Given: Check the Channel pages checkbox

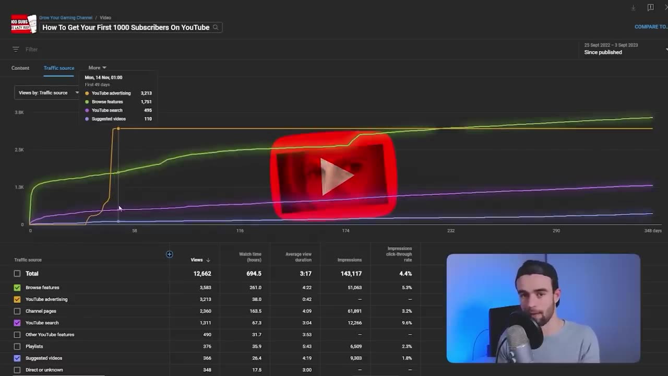Looking at the screenshot, I should 17,311.
